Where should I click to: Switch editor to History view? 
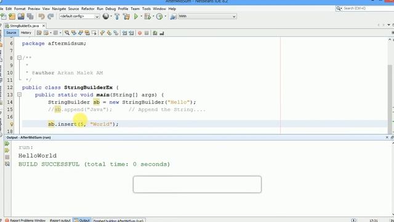[26, 33]
